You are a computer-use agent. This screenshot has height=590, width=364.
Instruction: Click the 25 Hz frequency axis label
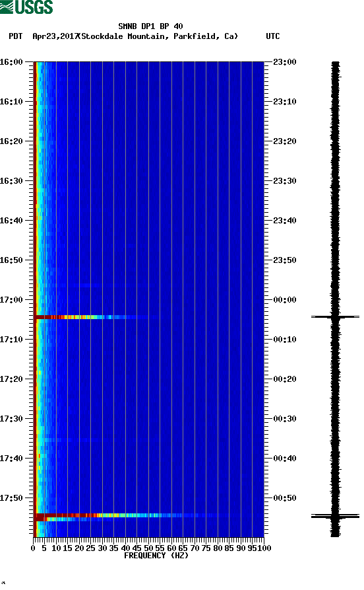90,548
